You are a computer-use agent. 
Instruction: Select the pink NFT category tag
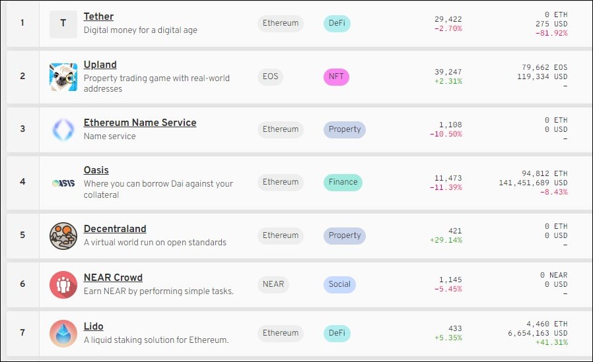click(x=336, y=76)
